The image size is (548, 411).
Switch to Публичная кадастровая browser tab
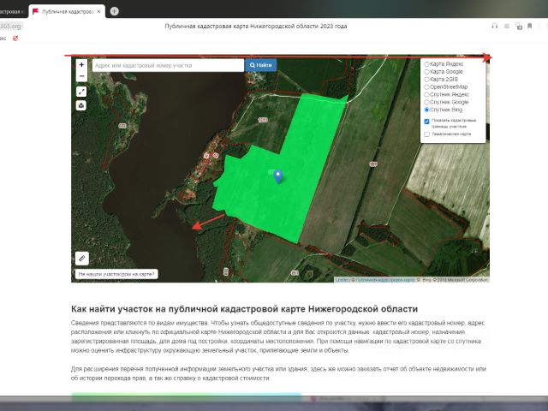tap(67, 12)
